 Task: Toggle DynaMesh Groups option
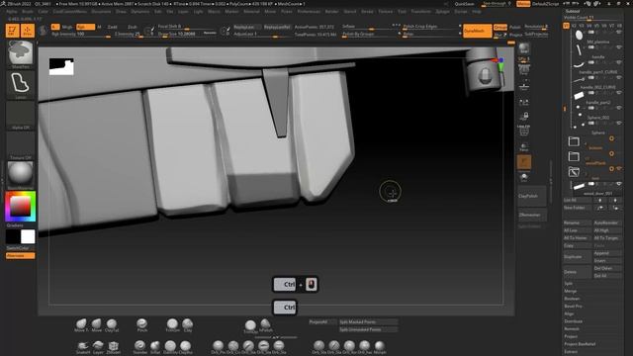click(x=500, y=27)
